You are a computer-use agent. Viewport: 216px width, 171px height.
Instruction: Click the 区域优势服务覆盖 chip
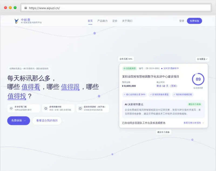point(159,94)
